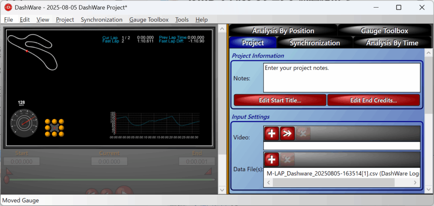Select the orange G-force dots gauge

[55, 128]
